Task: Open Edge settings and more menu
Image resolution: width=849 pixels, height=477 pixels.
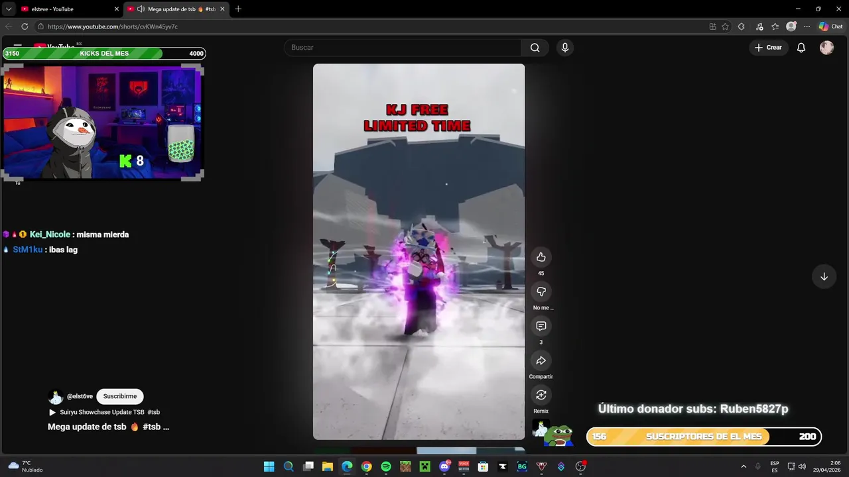Action: tap(807, 26)
